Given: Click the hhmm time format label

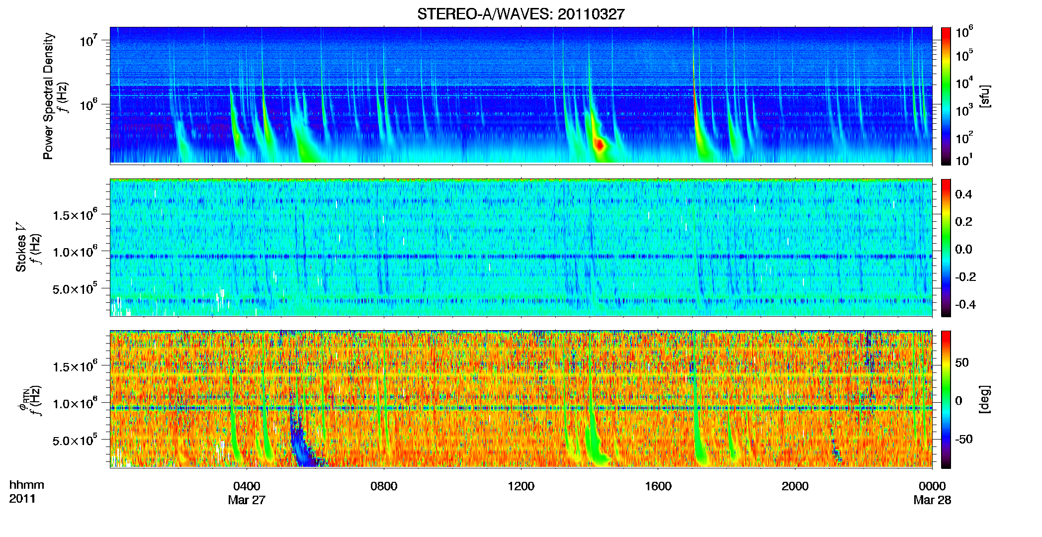Looking at the screenshot, I should pos(27,485).
